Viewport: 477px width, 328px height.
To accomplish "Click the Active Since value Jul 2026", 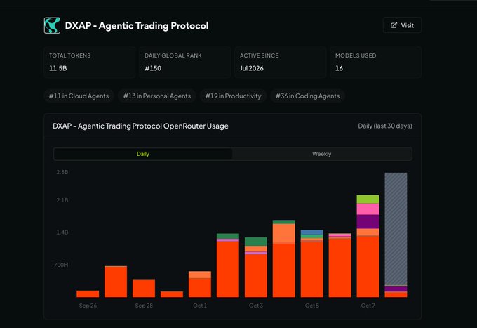I will click(x=252, y=68).
